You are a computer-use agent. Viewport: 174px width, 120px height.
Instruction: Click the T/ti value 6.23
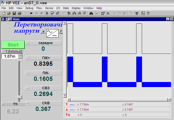[x=13, y=111]
